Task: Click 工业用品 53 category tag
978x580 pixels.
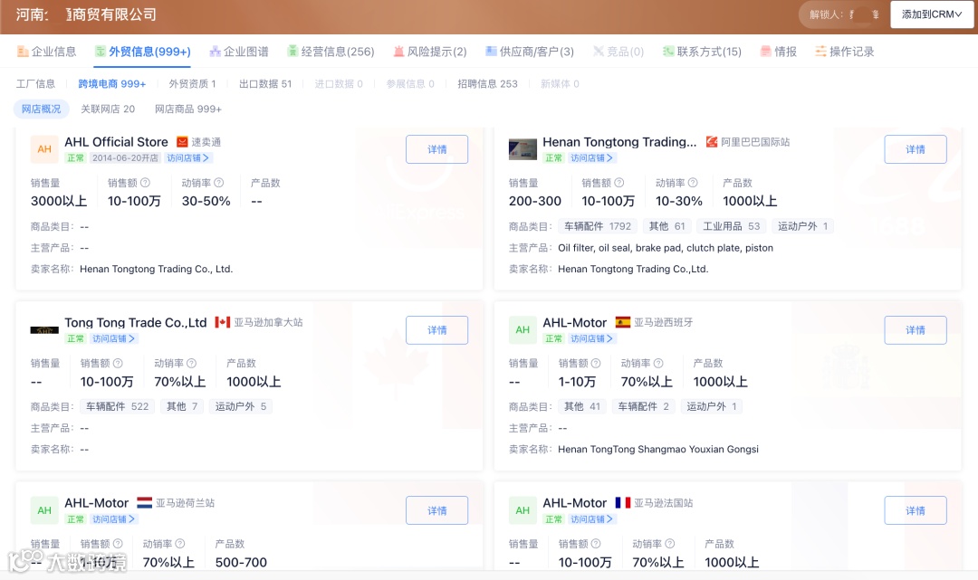Action: [x=731, y=226]
